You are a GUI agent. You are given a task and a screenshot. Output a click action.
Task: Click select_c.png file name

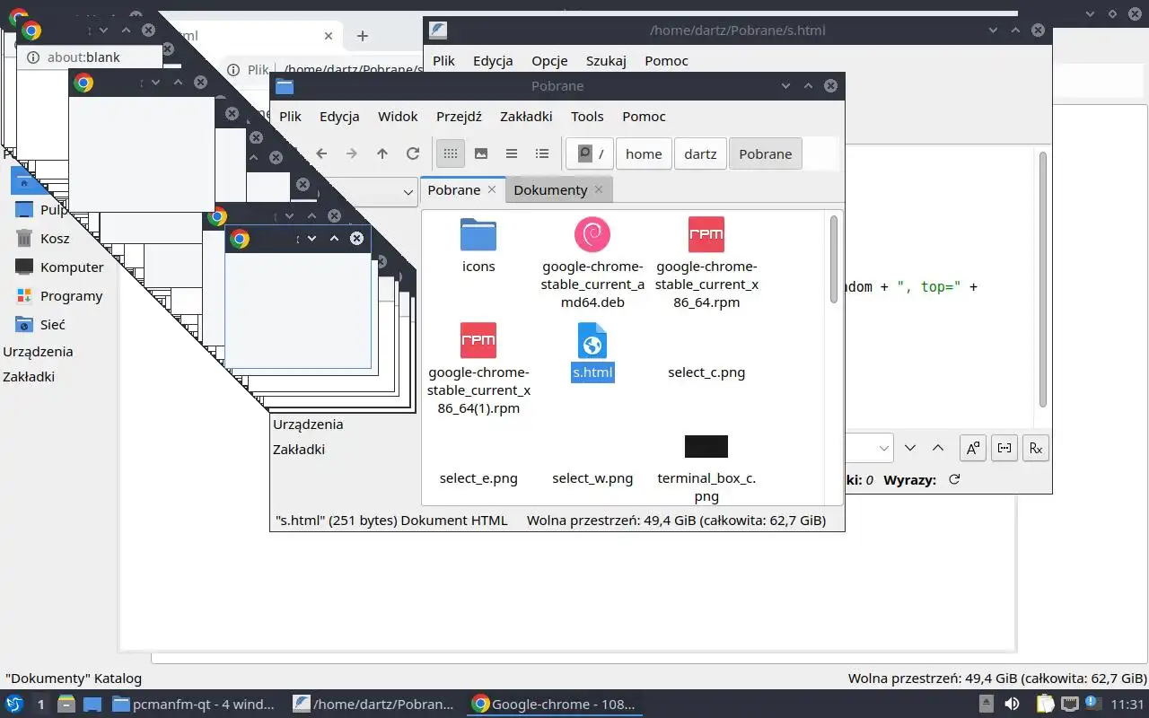point(706,372)
